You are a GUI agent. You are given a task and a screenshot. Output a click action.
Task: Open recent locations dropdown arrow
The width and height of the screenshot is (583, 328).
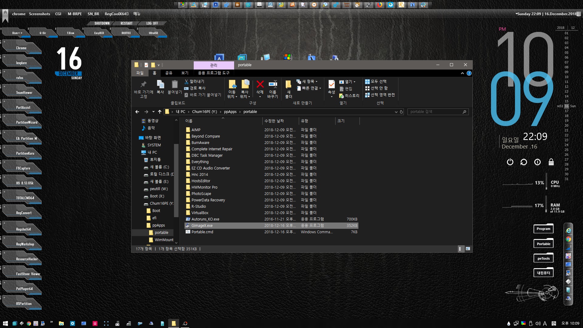click(x=153, y=112)
